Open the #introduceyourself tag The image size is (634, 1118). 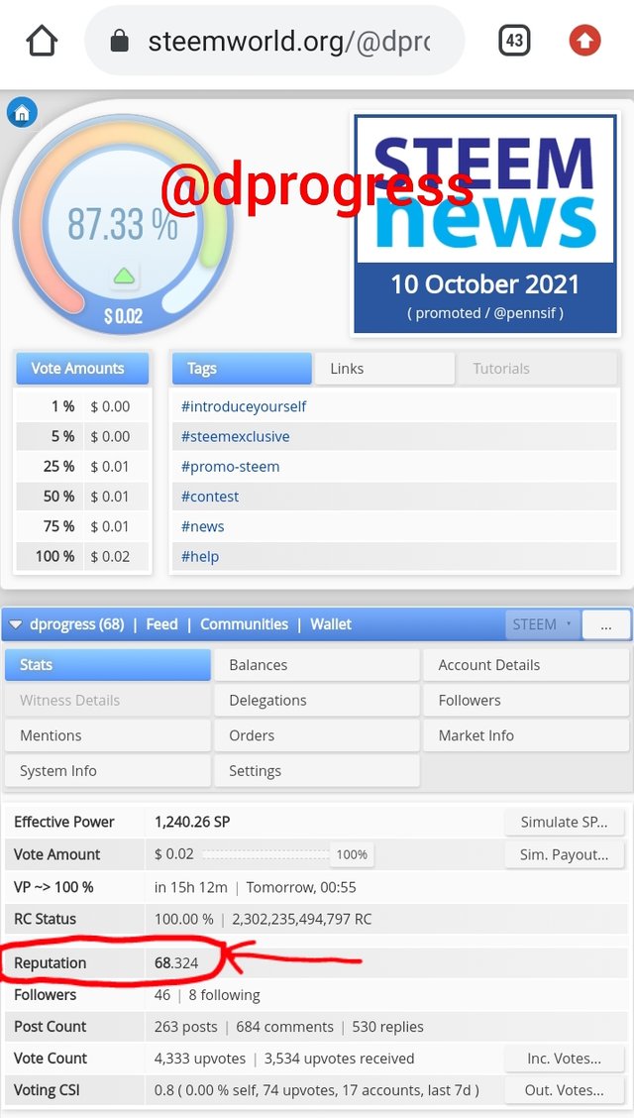pyautogui.click(x=244, y=406)
